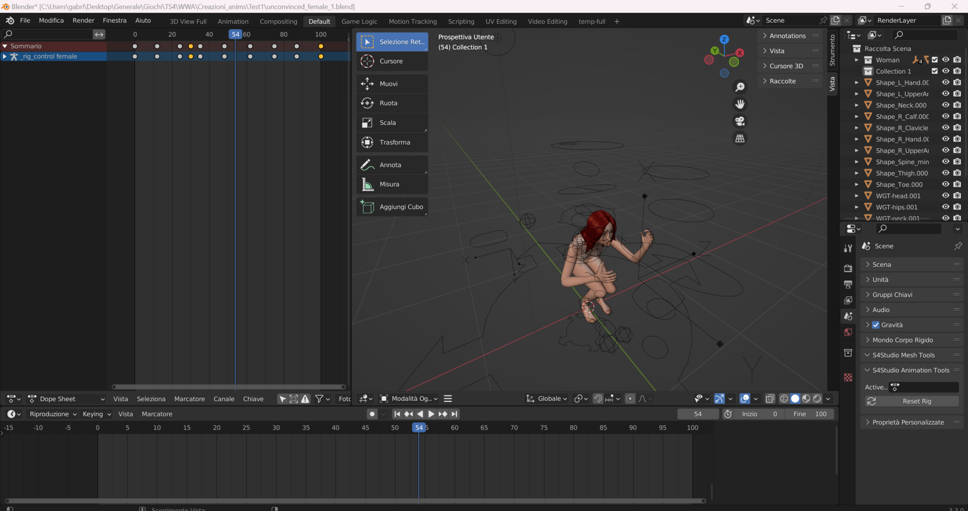
Task: Open the Seleziona menu in Dope Sheet
Action: tap(151, 399)
